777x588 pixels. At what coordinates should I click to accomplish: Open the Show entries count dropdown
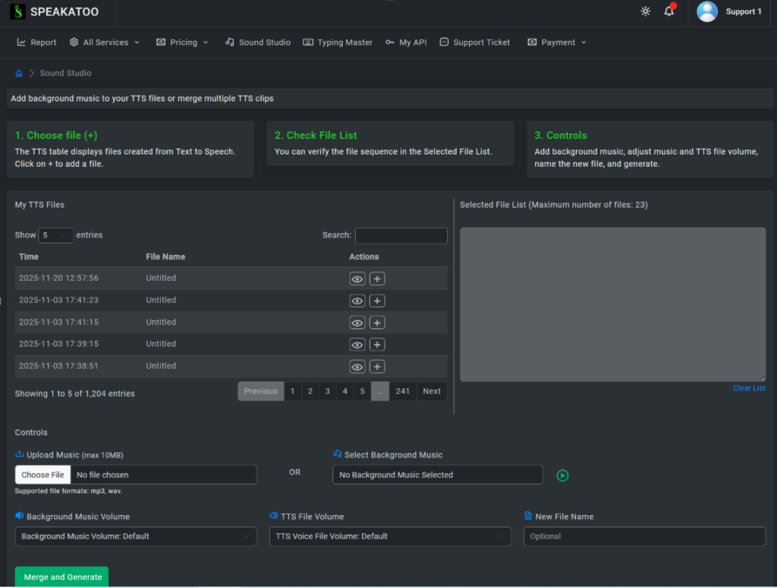coord(55,235)
